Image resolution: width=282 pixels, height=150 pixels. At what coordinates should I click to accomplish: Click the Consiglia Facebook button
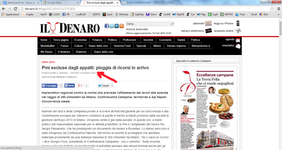click(x=50, y=86)
